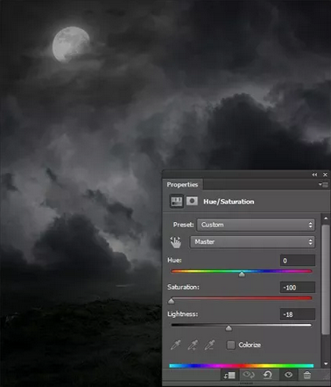This screenshot has width=331, height=387.
Task: Select the eyedropper tool
Action: (175, 345)
